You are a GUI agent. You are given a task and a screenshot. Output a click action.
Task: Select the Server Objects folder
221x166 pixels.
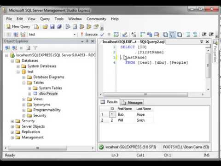click(33, 126)
